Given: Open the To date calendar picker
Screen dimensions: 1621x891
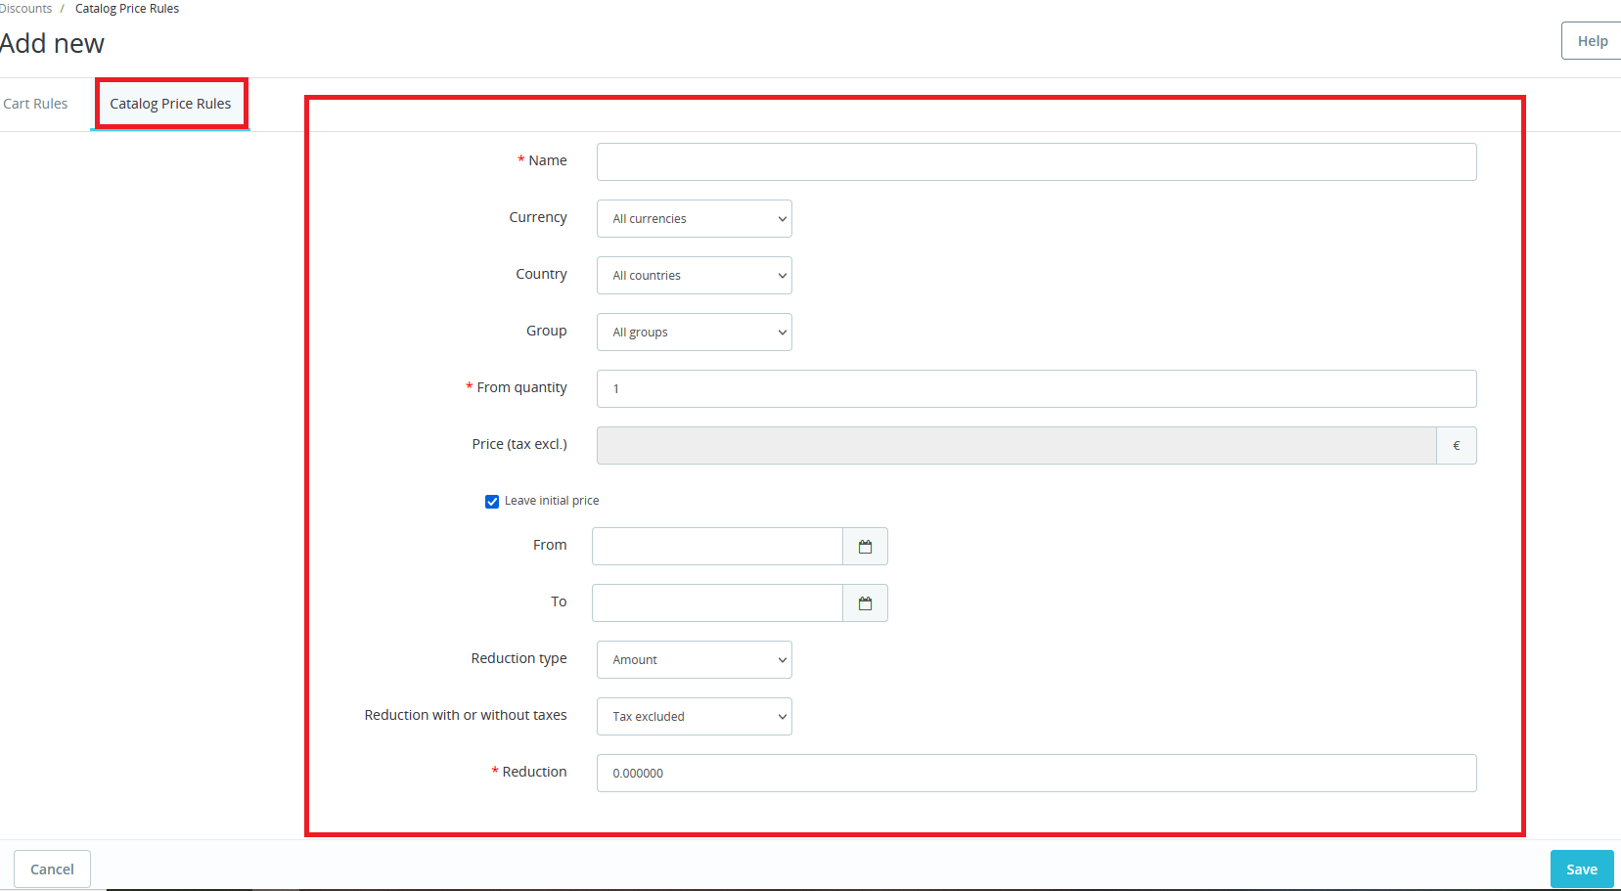Looking at the screenshot, I should (865, 603).
